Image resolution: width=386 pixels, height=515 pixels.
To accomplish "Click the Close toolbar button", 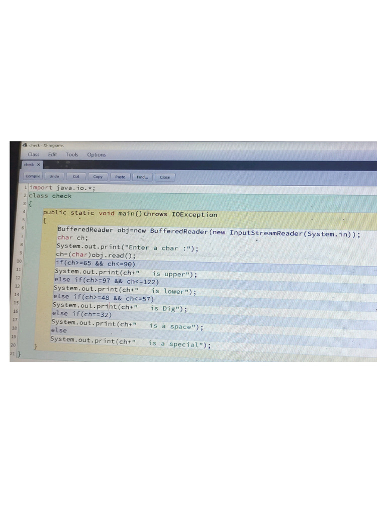I will coord(165,177).
